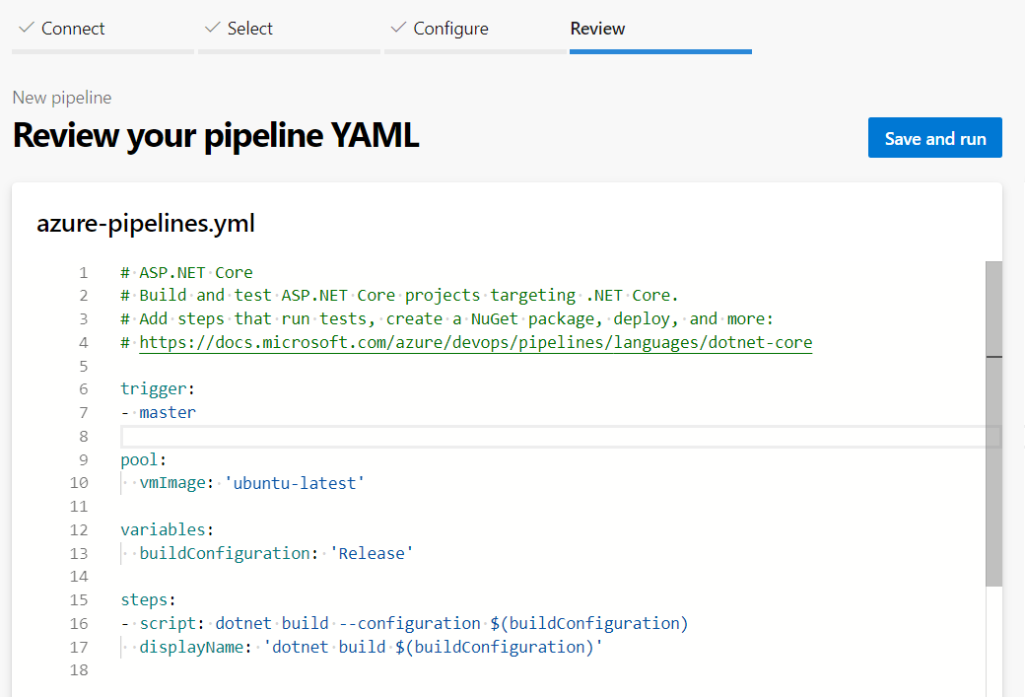
Task: Click the checkmark icon beside Configure
Action: pyautogui.click(x=398, y=29)
